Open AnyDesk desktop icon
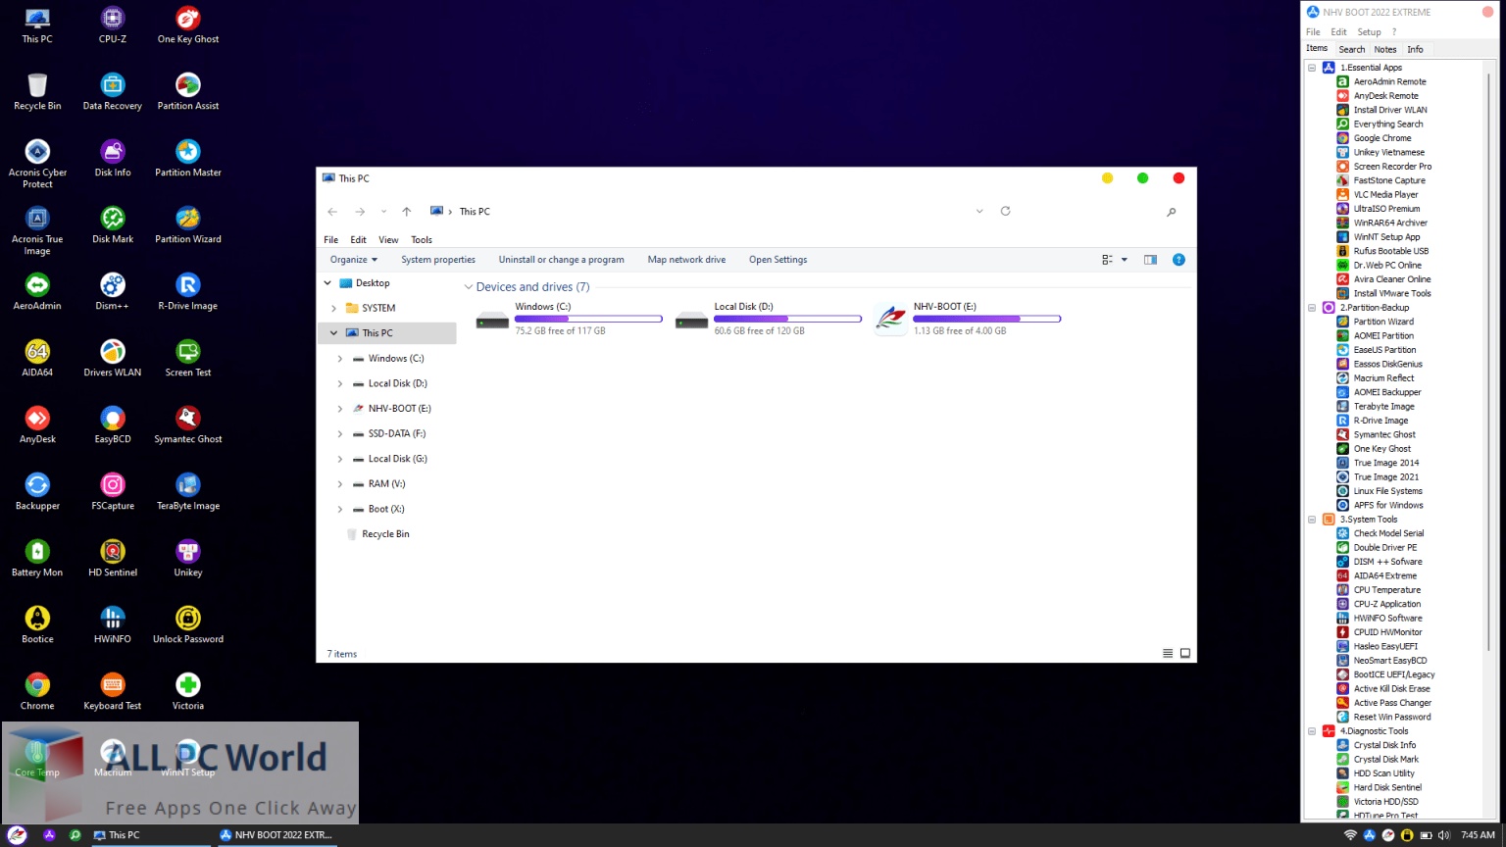 click(x=37, y=425)
